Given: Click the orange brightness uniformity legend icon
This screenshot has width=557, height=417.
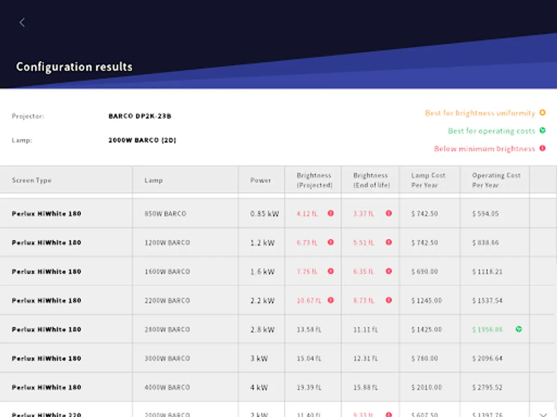Looking at the screenshot, I should coord(542,113).
